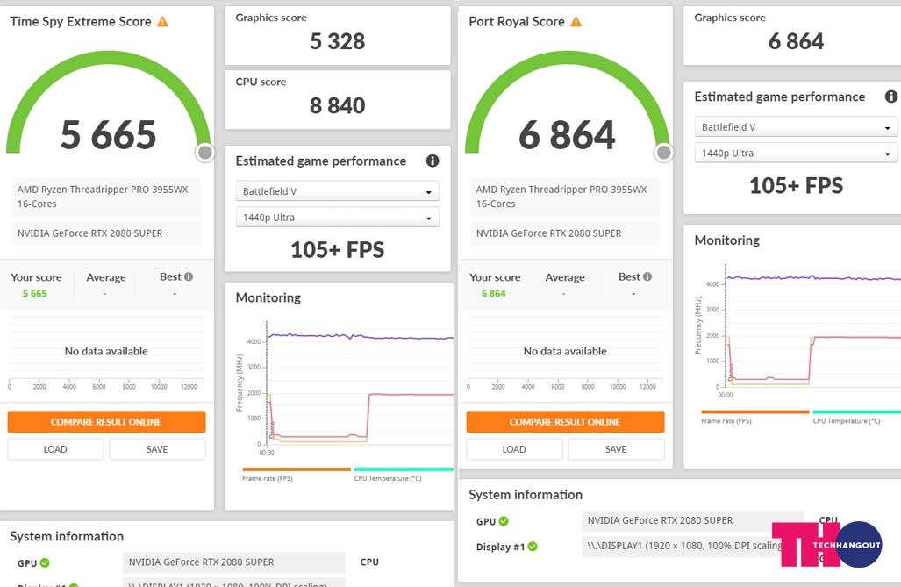Click LOAD in the Time Spy Extreme panel
Screen dimensions: 901x587
pyautogui.click(x=55, y=449)
